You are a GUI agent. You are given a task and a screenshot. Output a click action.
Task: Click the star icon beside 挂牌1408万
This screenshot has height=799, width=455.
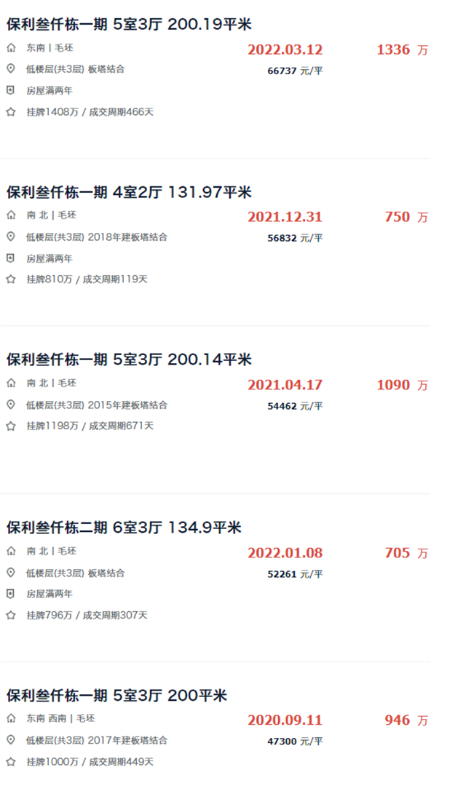pyautogui.click(x=10, y=112)
